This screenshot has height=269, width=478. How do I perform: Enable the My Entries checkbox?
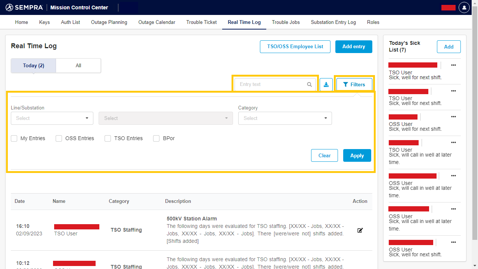point(14,138)
